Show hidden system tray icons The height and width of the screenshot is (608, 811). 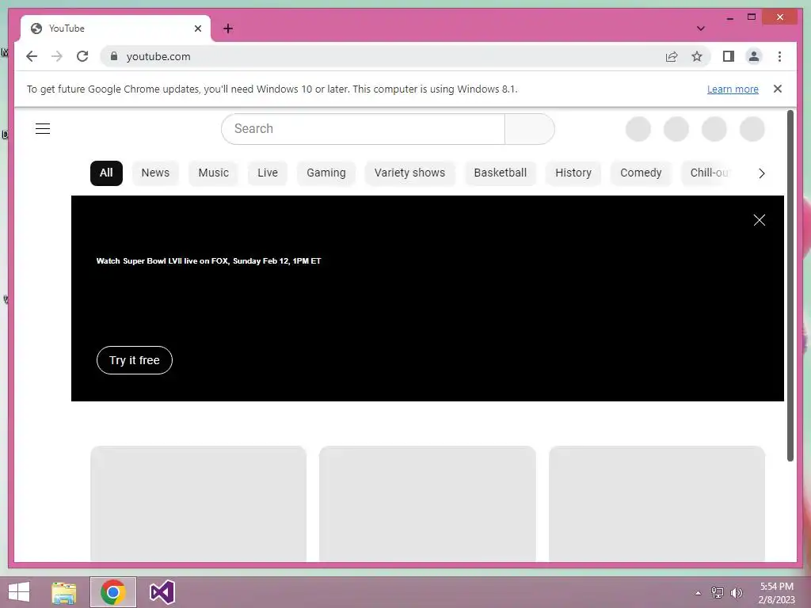pos(699,593)
